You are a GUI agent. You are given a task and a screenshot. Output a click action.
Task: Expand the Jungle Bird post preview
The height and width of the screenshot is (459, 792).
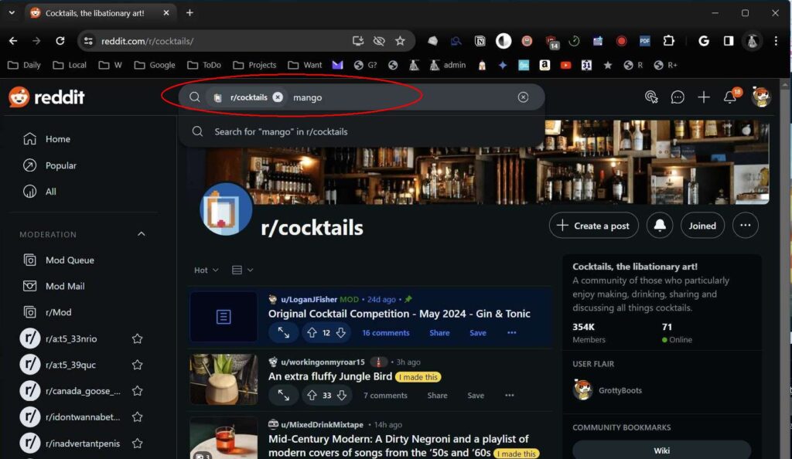point(284,395)
